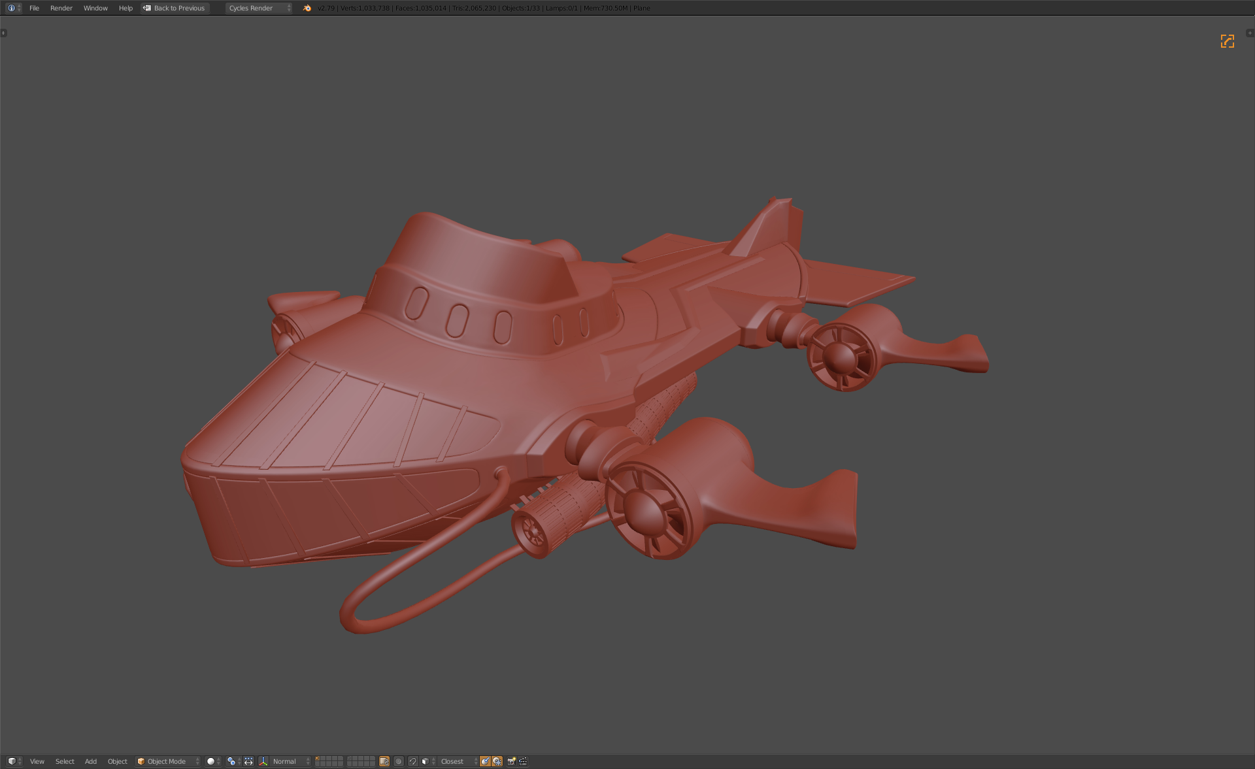Open the 3D View editor type selector
This screenshot has width=1255, height=769.
[14, 761]
